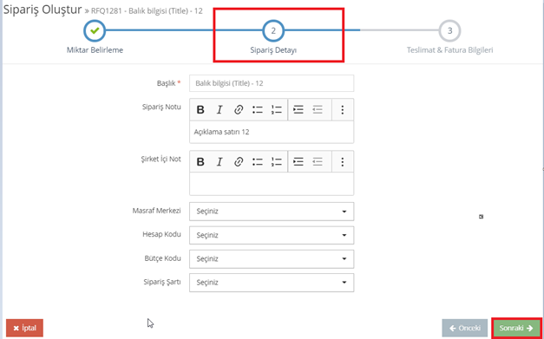
Task: Open the Sipariş Şartı dropdown
Action: 272,283
